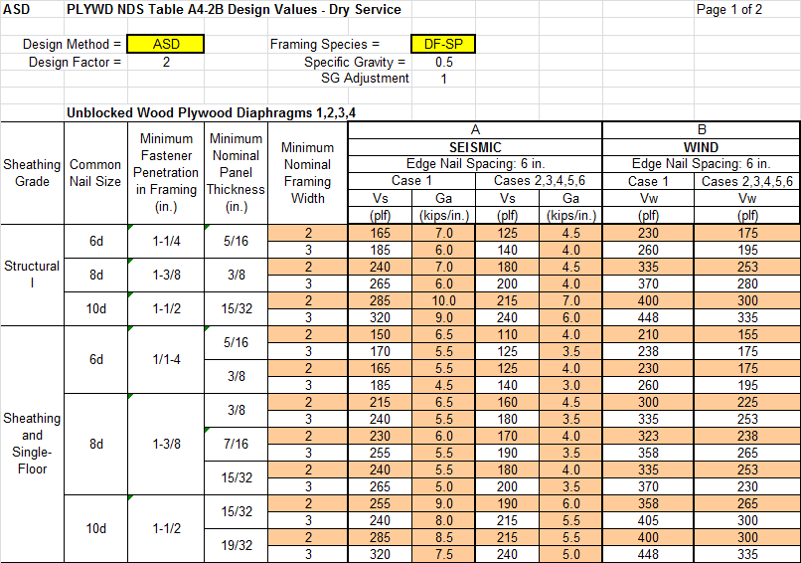
Task: Click the Design Factor value cell
Action: [x=166, y=62]
